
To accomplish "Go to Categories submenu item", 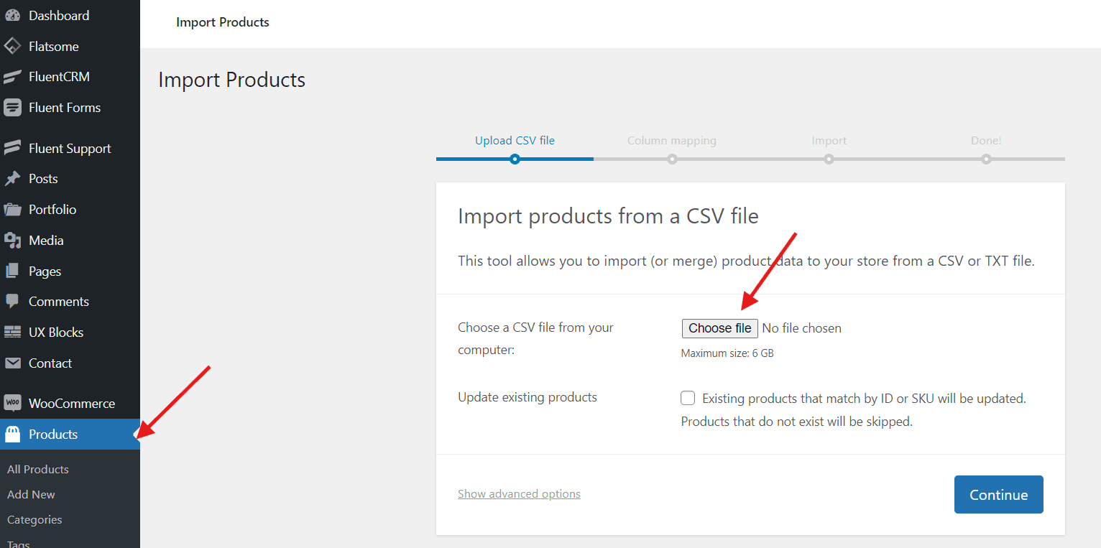I will (x=34, y=520).
